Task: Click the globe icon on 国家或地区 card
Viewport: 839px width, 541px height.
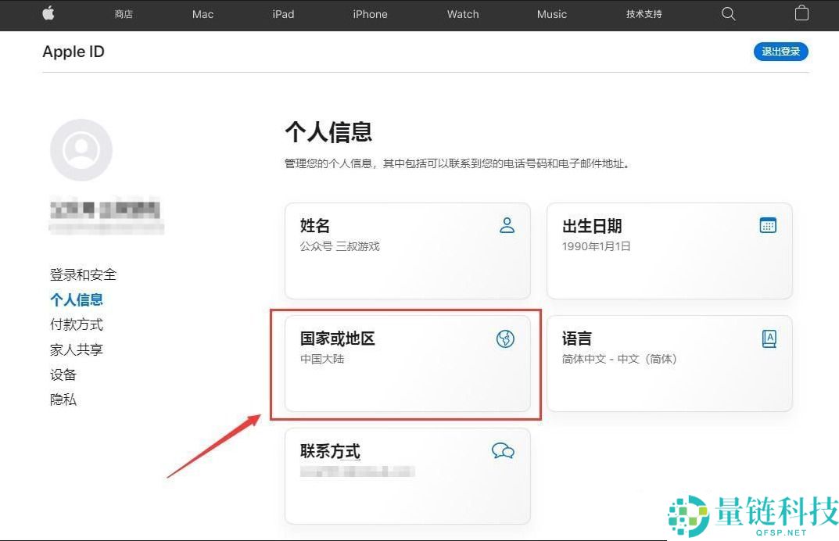Action: [506, 339]
